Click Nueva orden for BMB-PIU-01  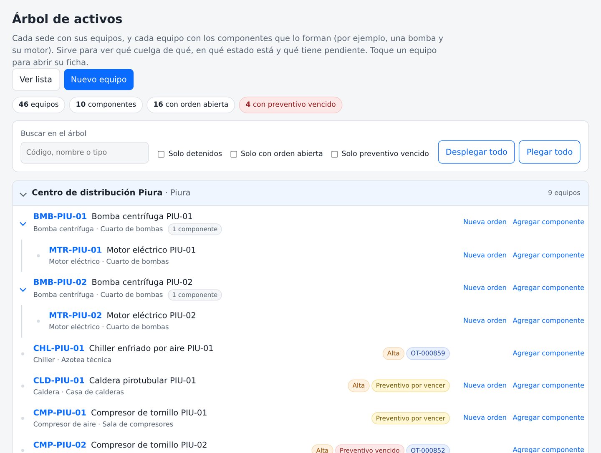(x=485, y=222)
